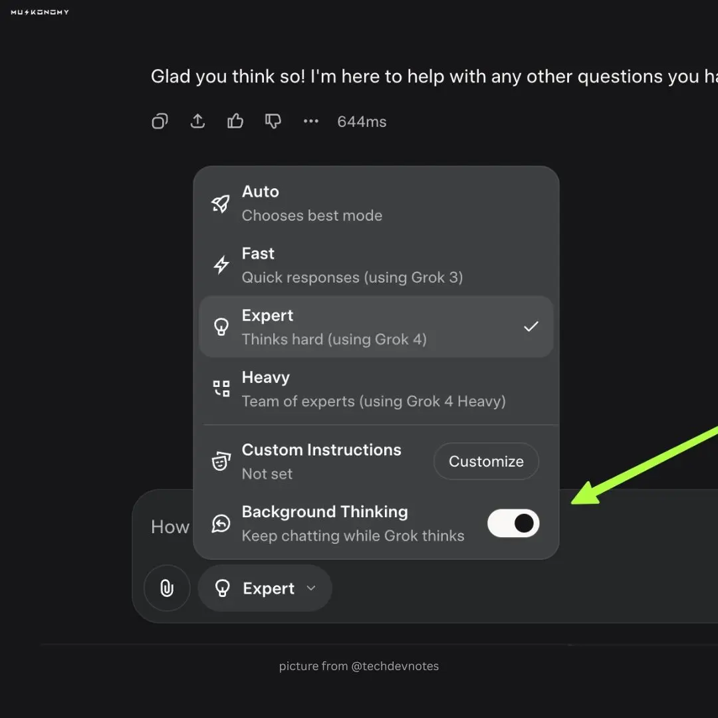Share the response via the upload icon
The width and height of the screenshot is (718, 718).
click(x=197, y=122)
